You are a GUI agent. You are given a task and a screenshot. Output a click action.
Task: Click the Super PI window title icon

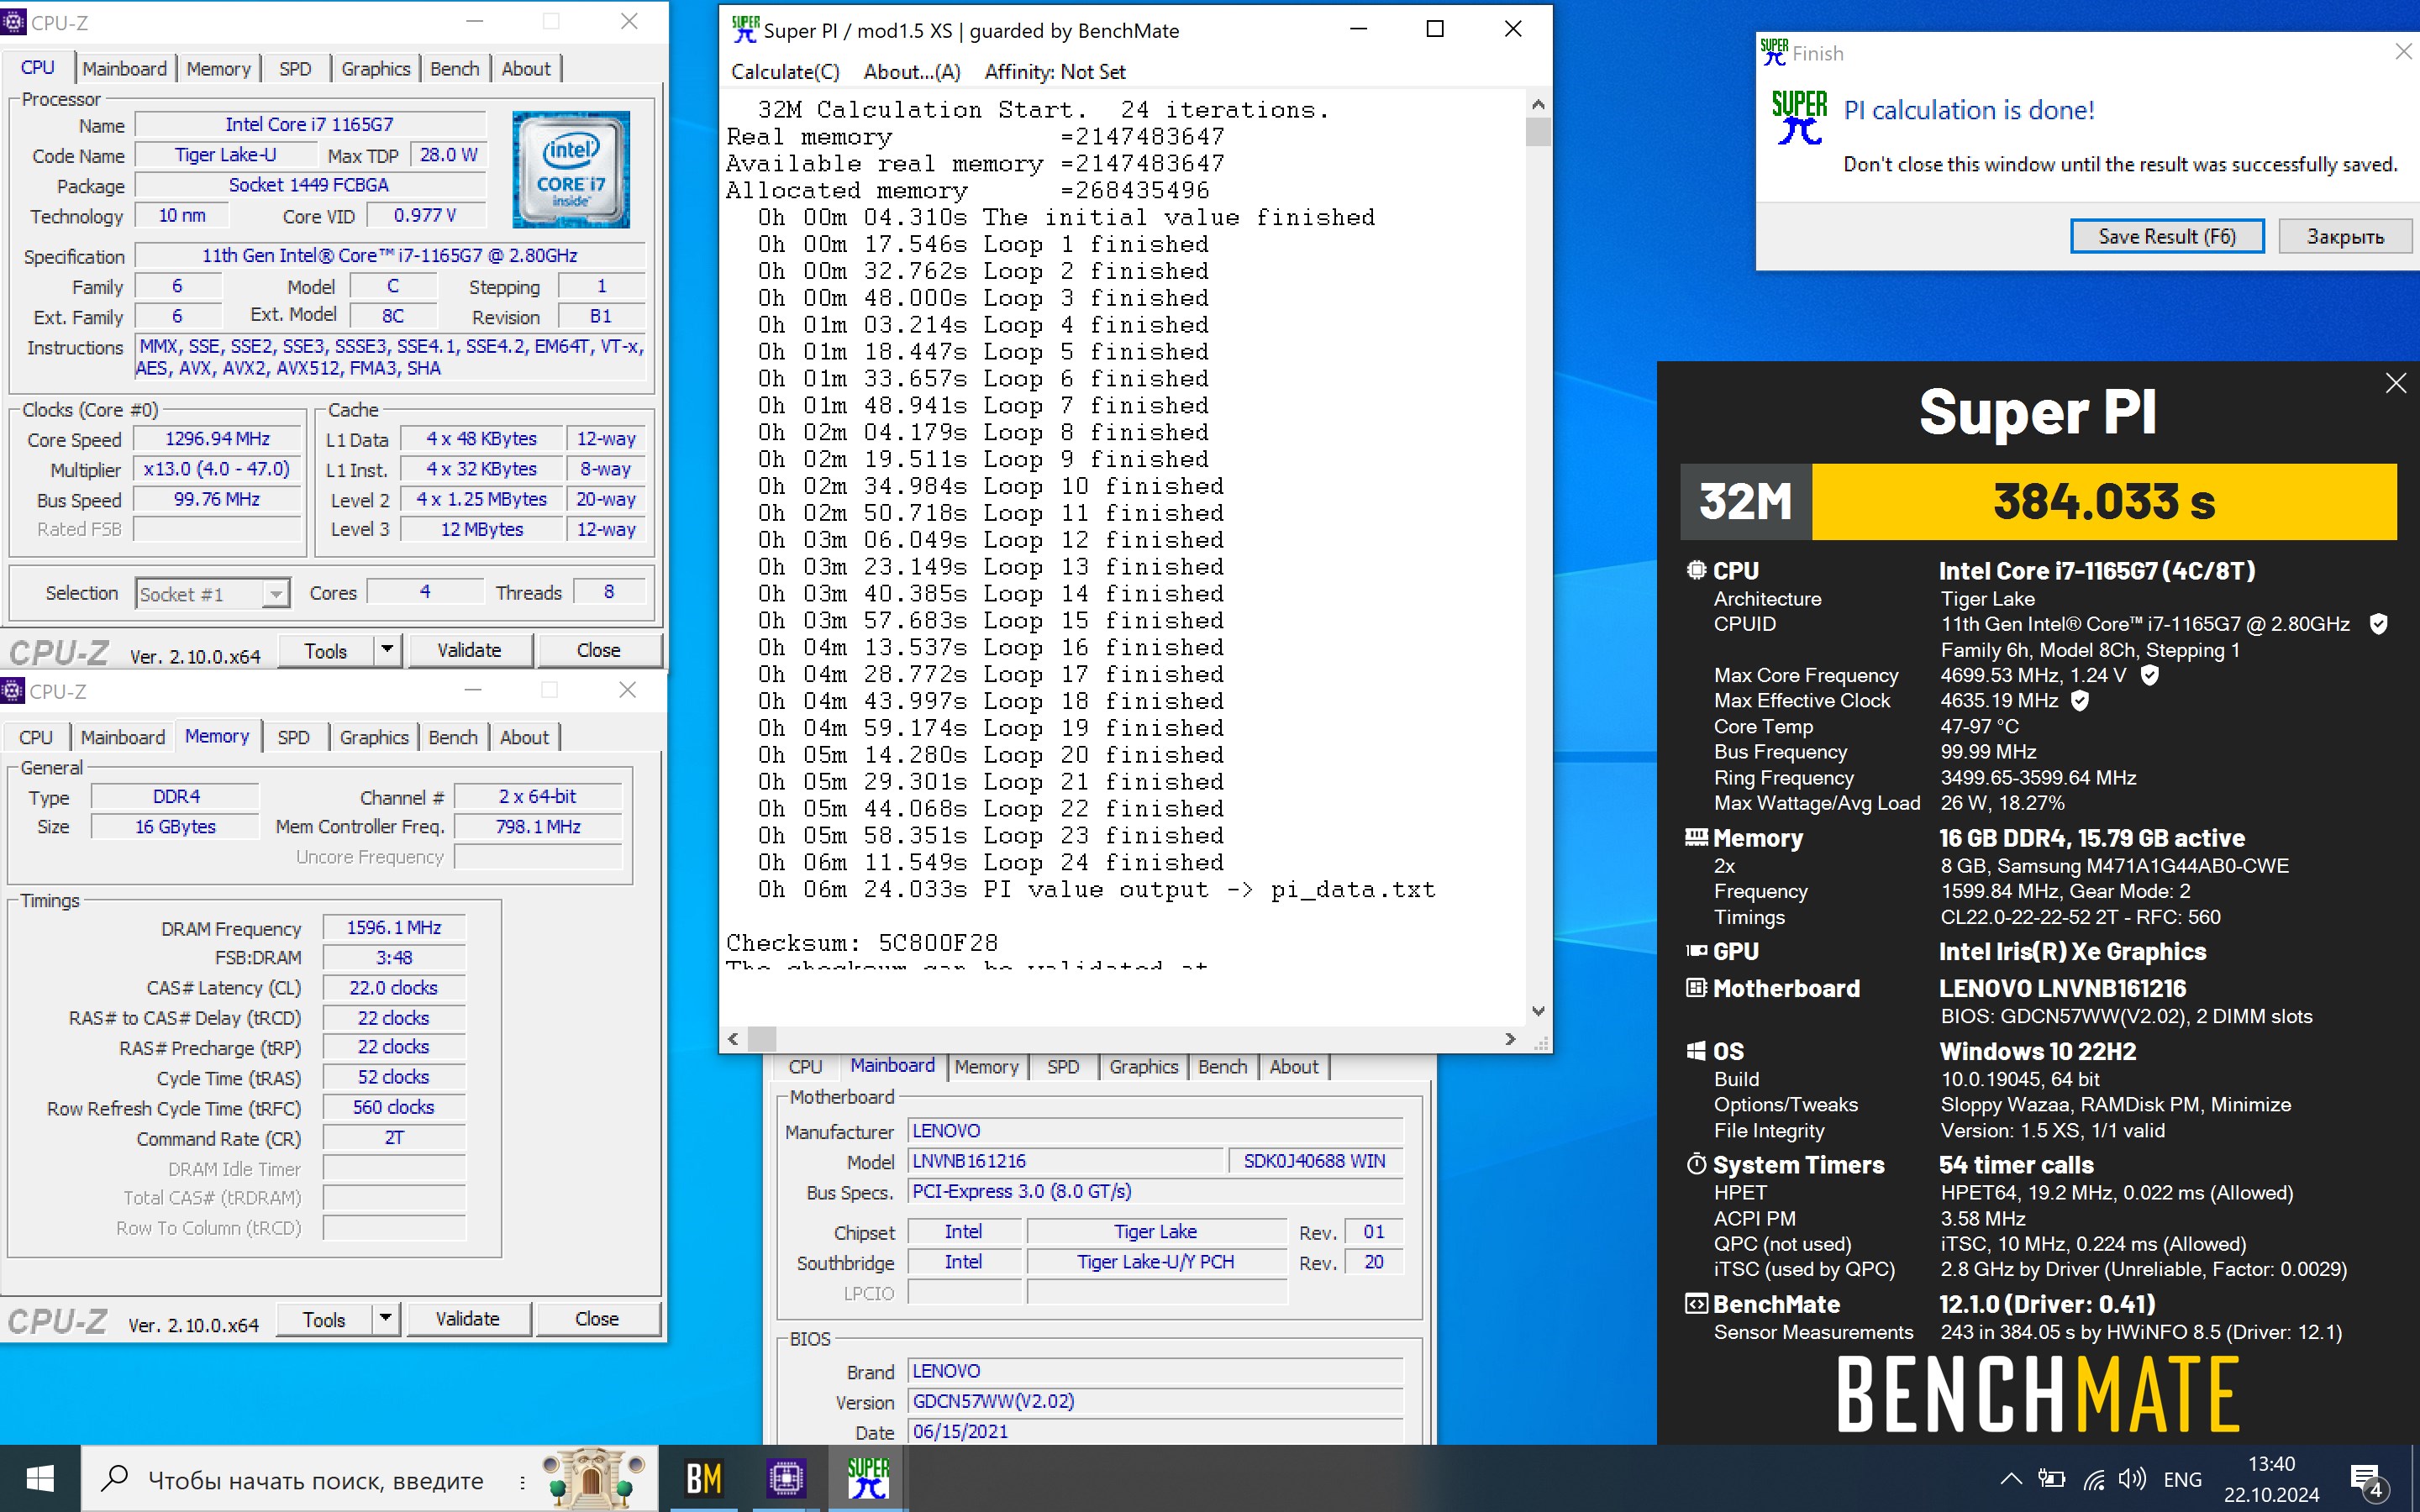pos(745,29)
